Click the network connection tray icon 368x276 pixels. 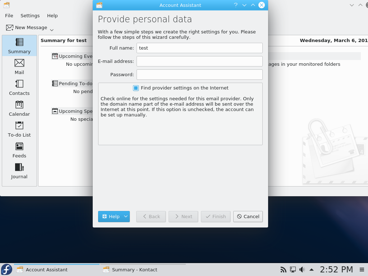[293, 270]
